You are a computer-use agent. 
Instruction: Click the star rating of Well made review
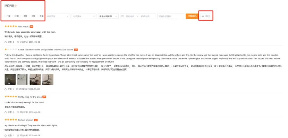pos(11,26)
